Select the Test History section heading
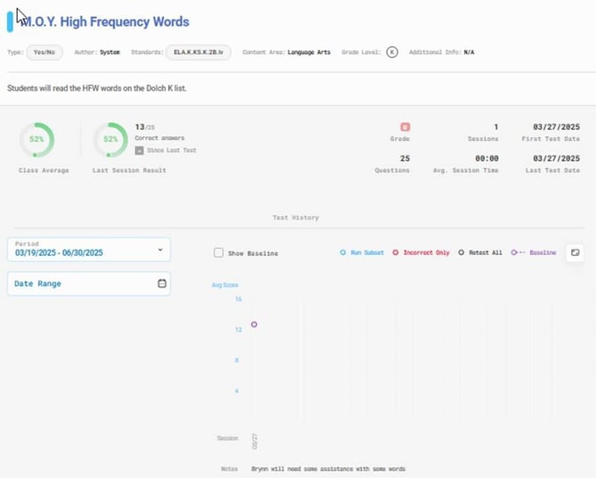The image size is (596, 478). pos(295,218)
